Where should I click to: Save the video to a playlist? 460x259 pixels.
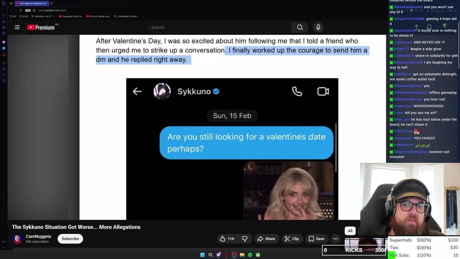[316, 239]
